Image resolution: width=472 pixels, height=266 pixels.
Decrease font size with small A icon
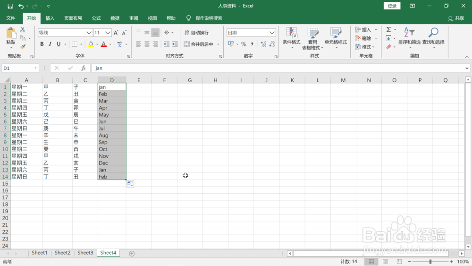coord(124,33)
